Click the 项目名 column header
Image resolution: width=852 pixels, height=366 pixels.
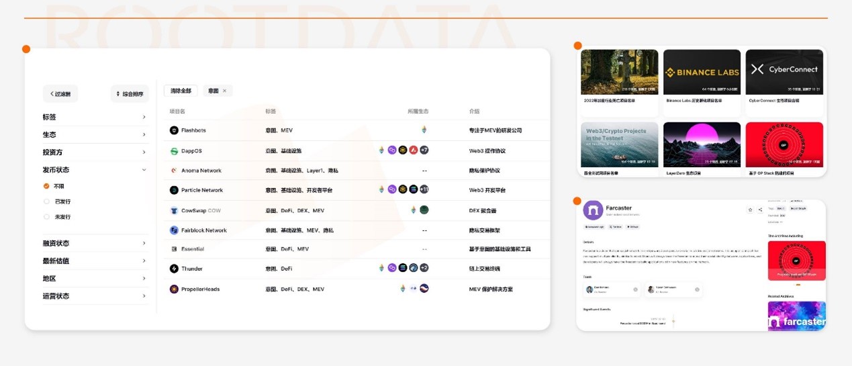(x=177, y=111)
